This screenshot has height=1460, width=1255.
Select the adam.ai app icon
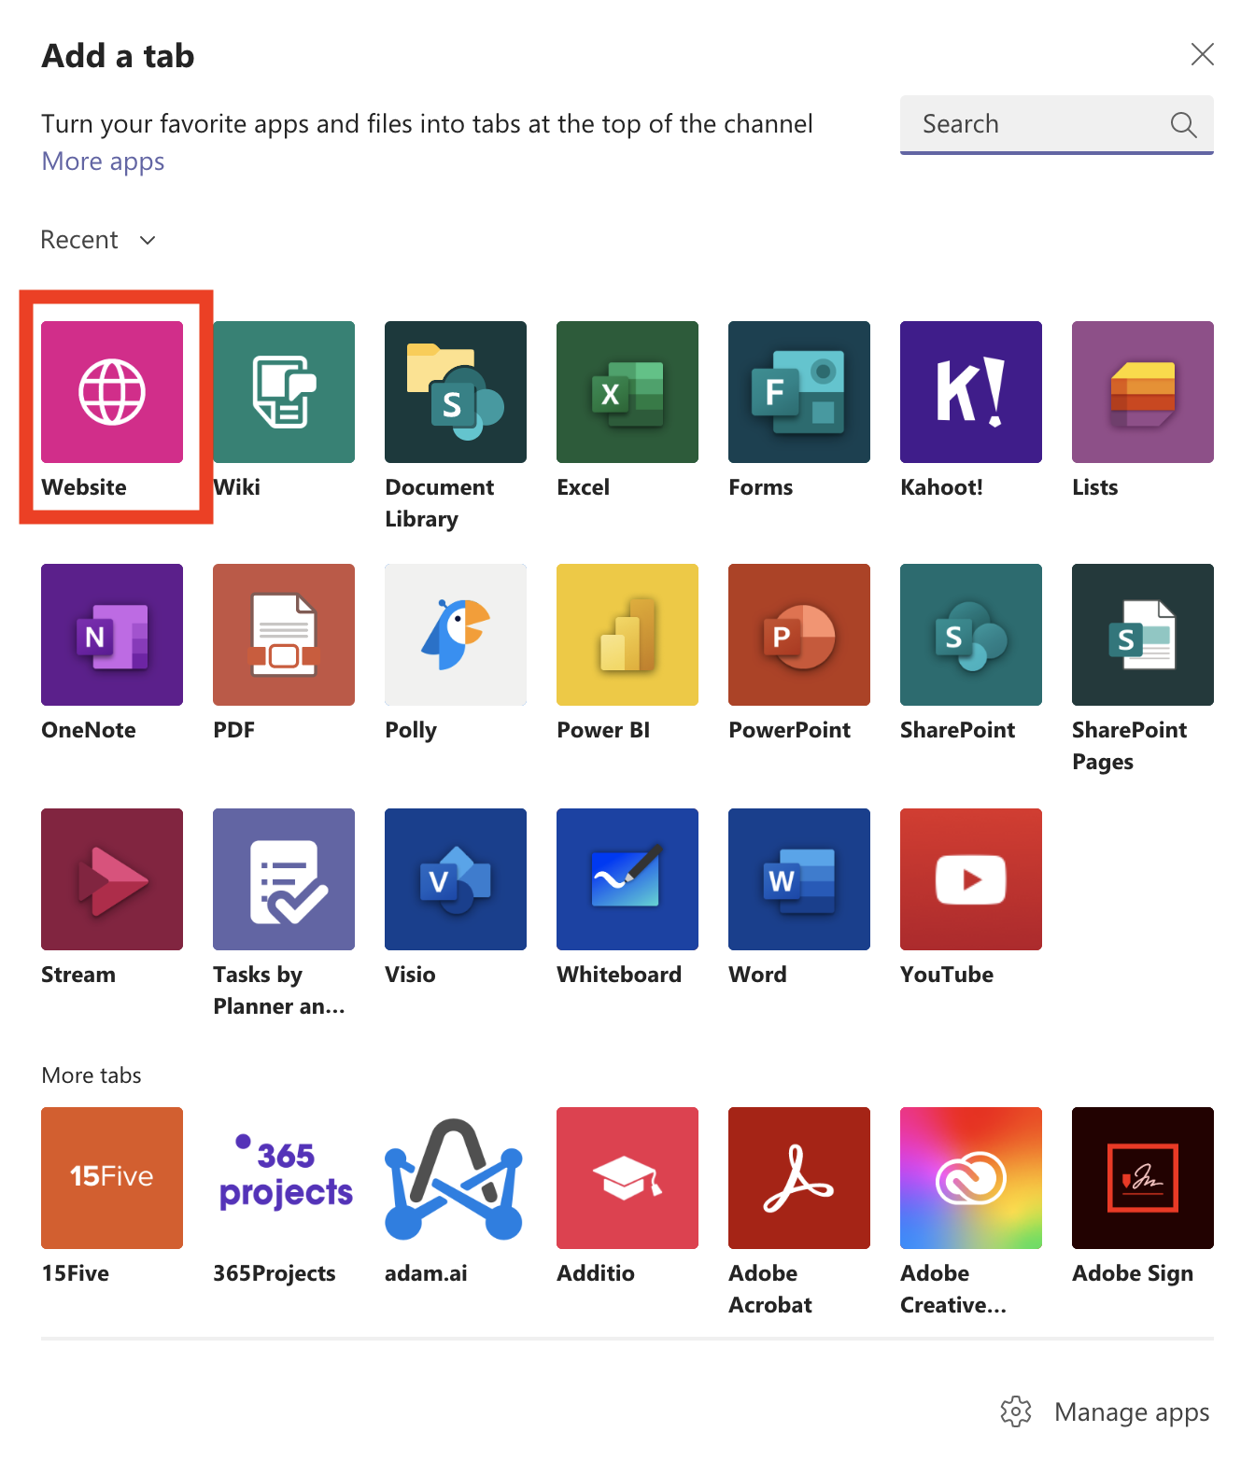click(456, 1178)
